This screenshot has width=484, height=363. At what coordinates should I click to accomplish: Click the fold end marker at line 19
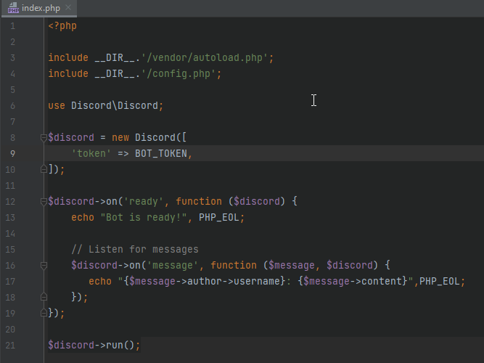pos(44,313)
